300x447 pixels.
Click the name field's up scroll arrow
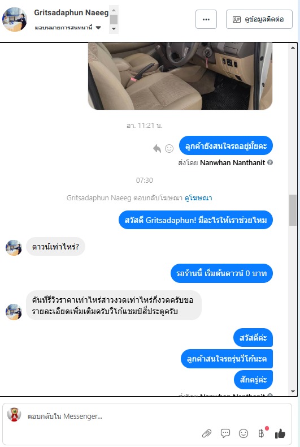(114, 10)
